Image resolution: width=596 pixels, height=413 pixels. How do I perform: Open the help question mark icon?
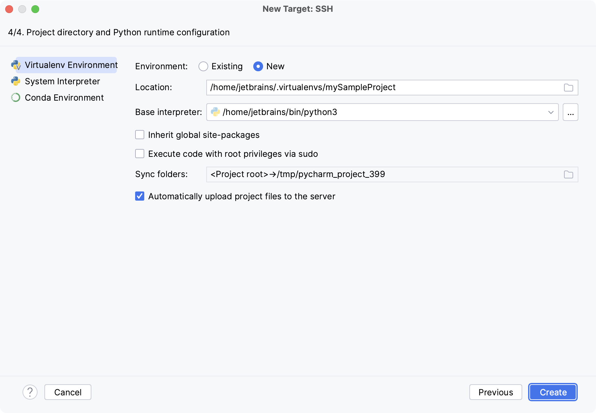pos(30,392)
